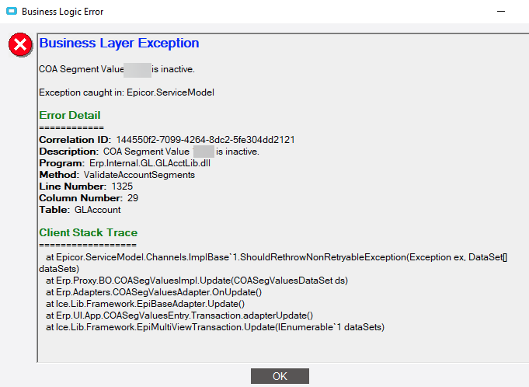This screenshot has height=387, width=529.
Task: Click 'Exception caught in: Epicor.ServiceModel' line
Action: pyautogui.click(x=127, y=92)
